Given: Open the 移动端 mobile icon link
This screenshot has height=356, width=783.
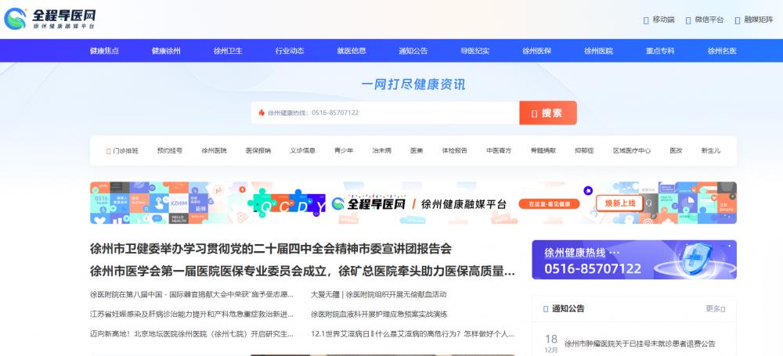Looking at the screenshot, I should 645,20.
